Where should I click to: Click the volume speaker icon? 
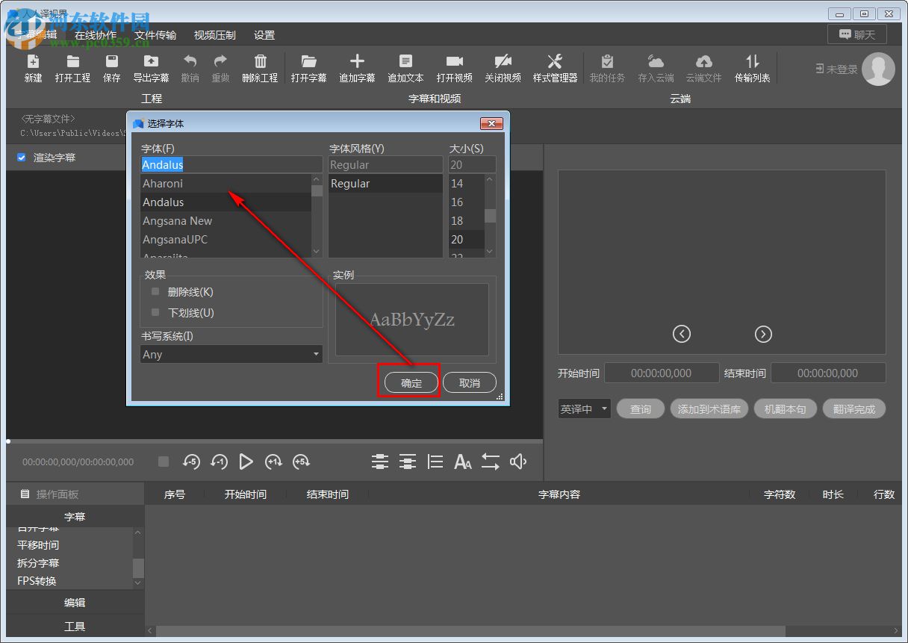(x=518, y=462)
